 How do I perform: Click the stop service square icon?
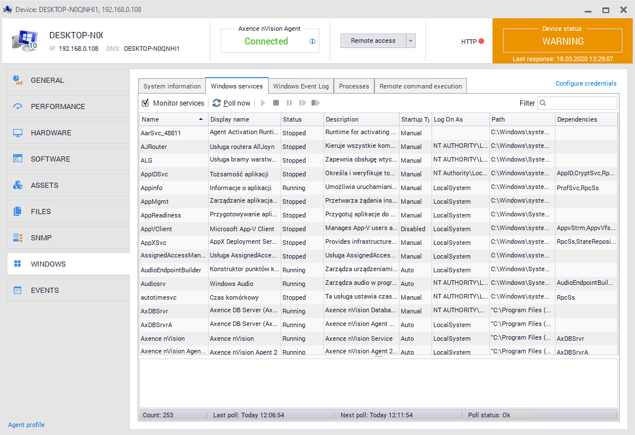click(x=276, y=103)
